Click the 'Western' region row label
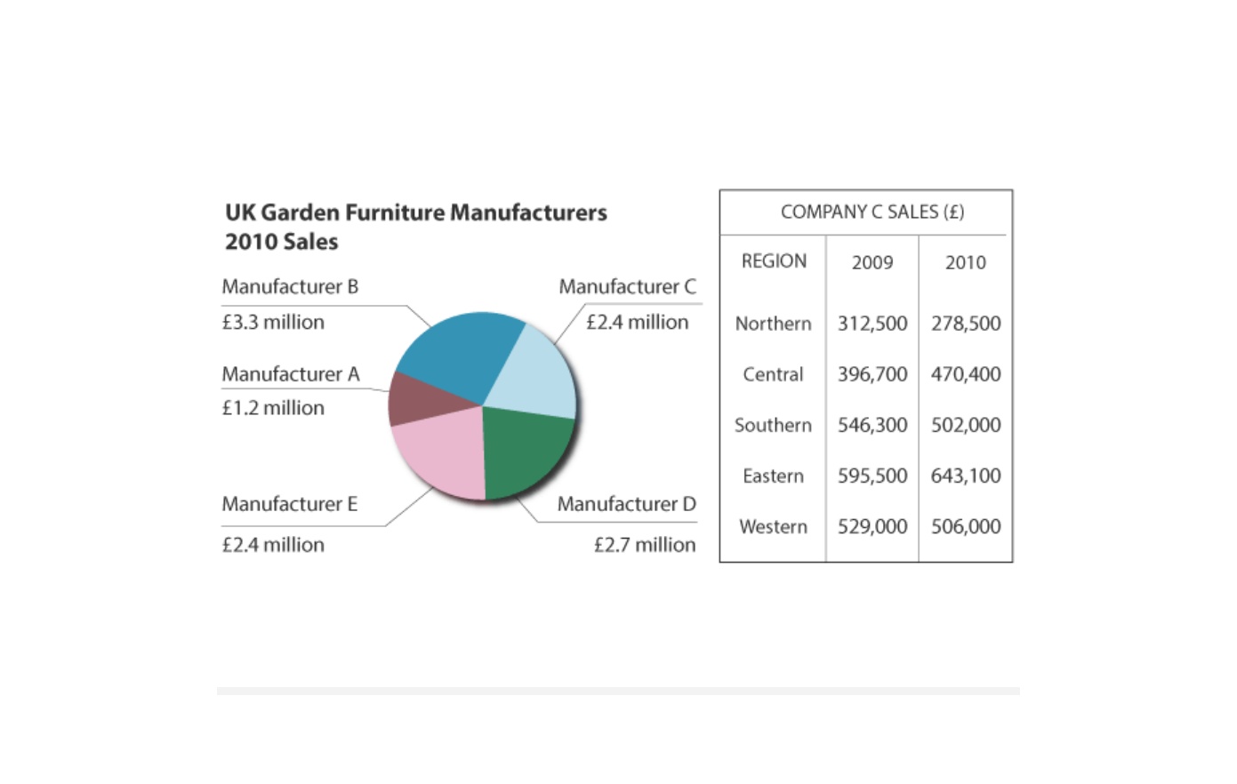Screen dimensions: 1237x784 (x=773, y=526)
